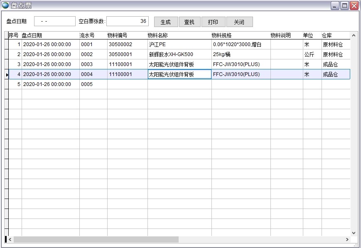Maximize the 盘点票 window
The width and height of the screenshot is (361, 248).
[344, 5]
